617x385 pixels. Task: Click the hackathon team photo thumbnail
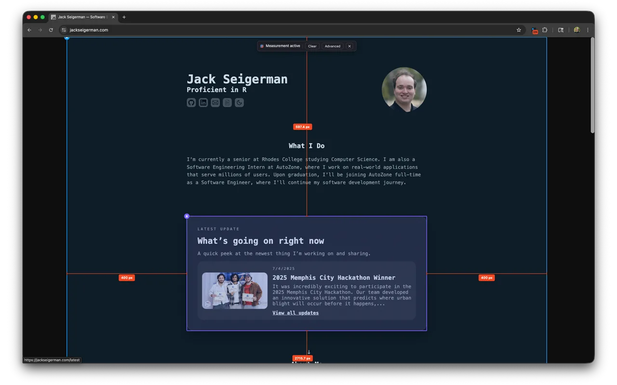(235, 291)
